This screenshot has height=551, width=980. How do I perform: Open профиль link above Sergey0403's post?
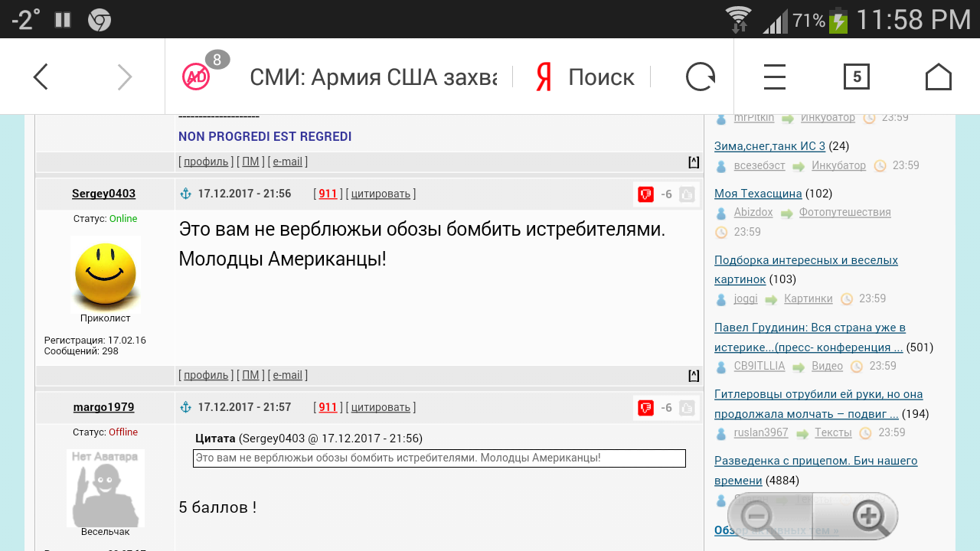206,161
